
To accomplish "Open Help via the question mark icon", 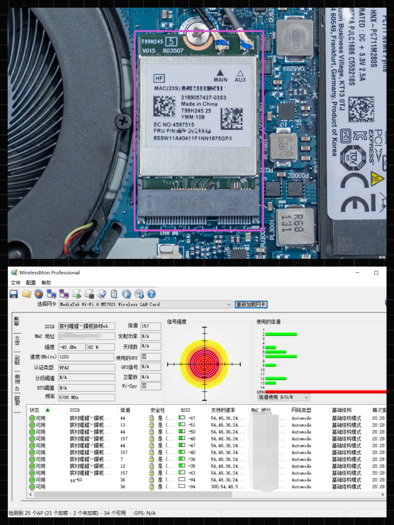I will click(151, 294).
